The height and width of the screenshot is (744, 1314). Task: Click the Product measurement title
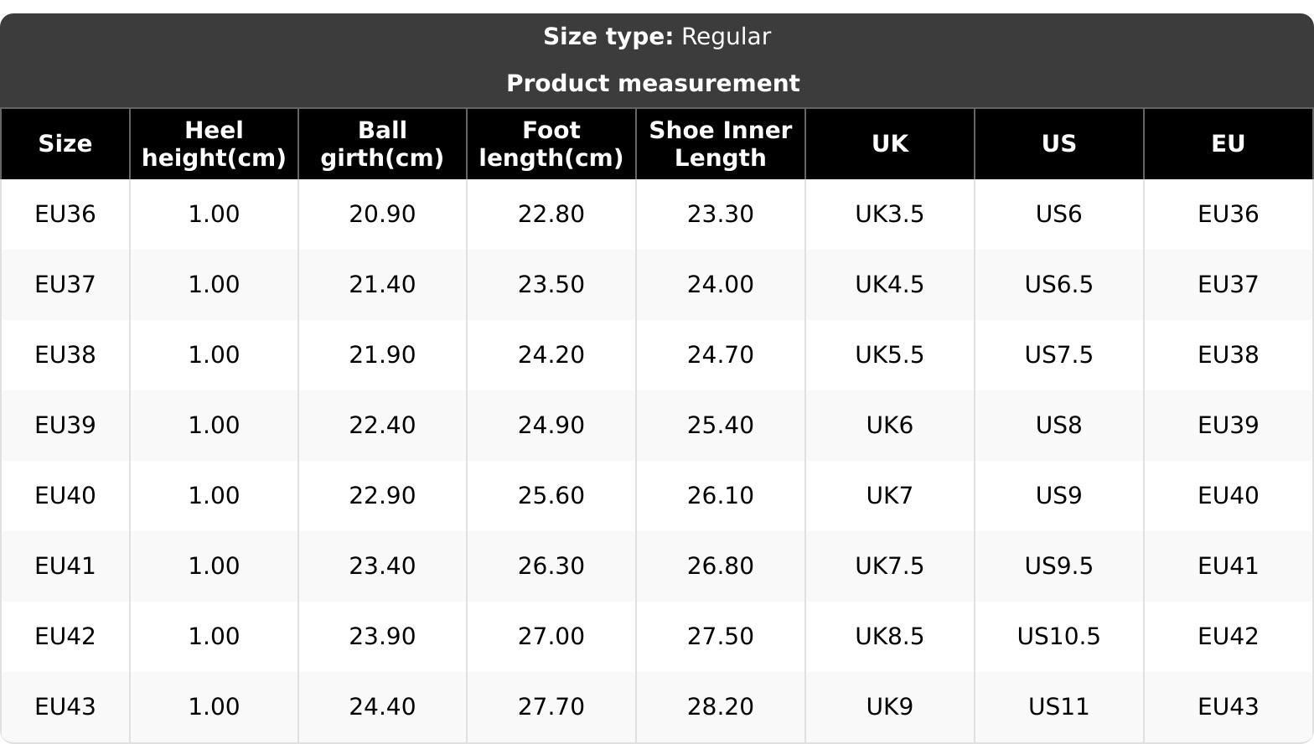(653, 84)
